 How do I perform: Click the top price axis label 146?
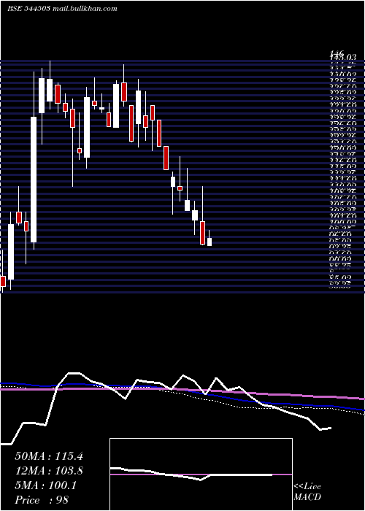tap(337, 53)
